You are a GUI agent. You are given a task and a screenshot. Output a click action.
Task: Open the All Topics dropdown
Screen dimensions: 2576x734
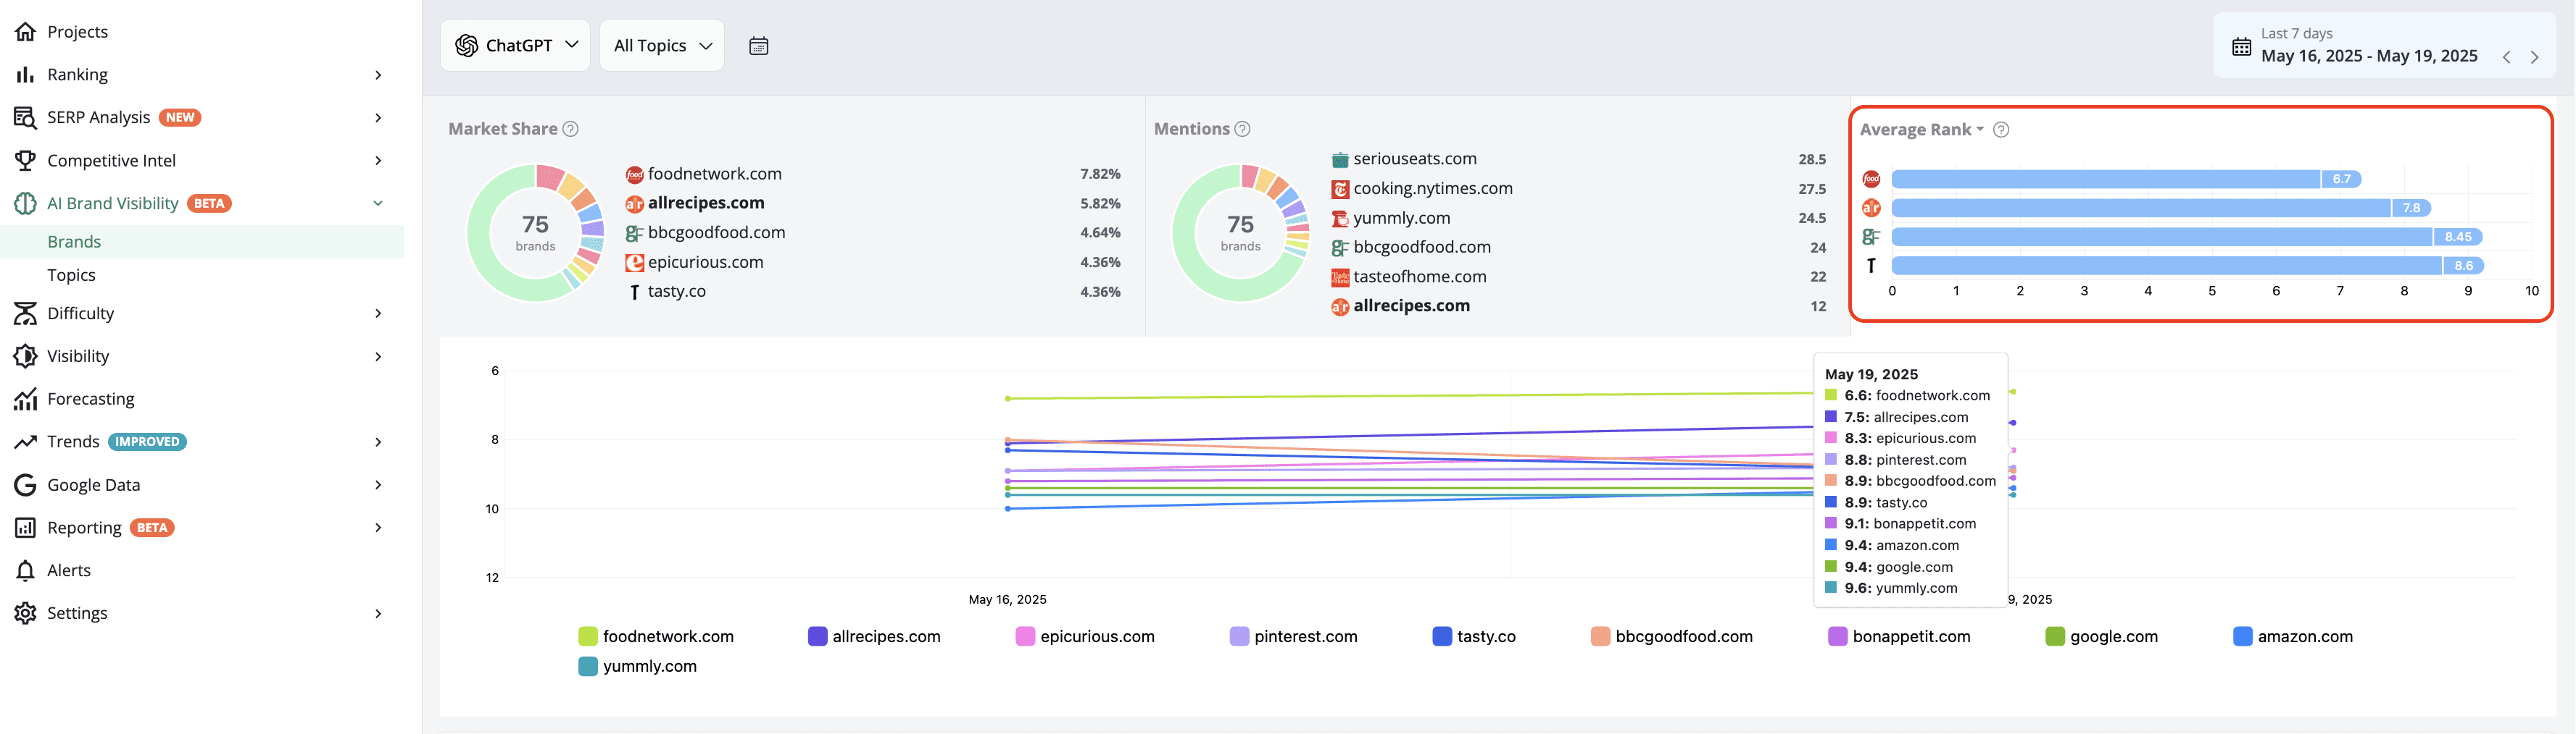pos(662,46)
